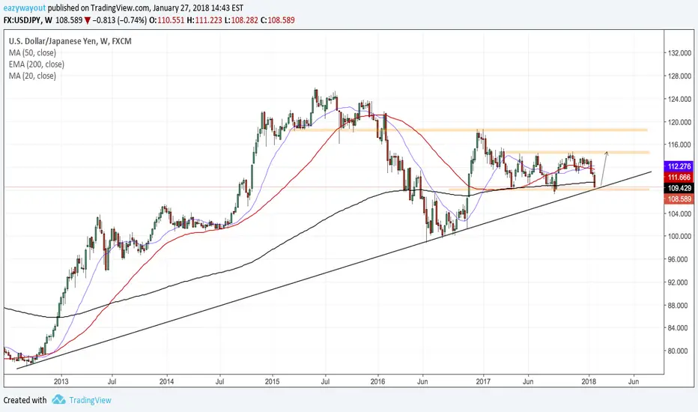
Task: Click the L:108.282 low value
Action: [241, 20]
